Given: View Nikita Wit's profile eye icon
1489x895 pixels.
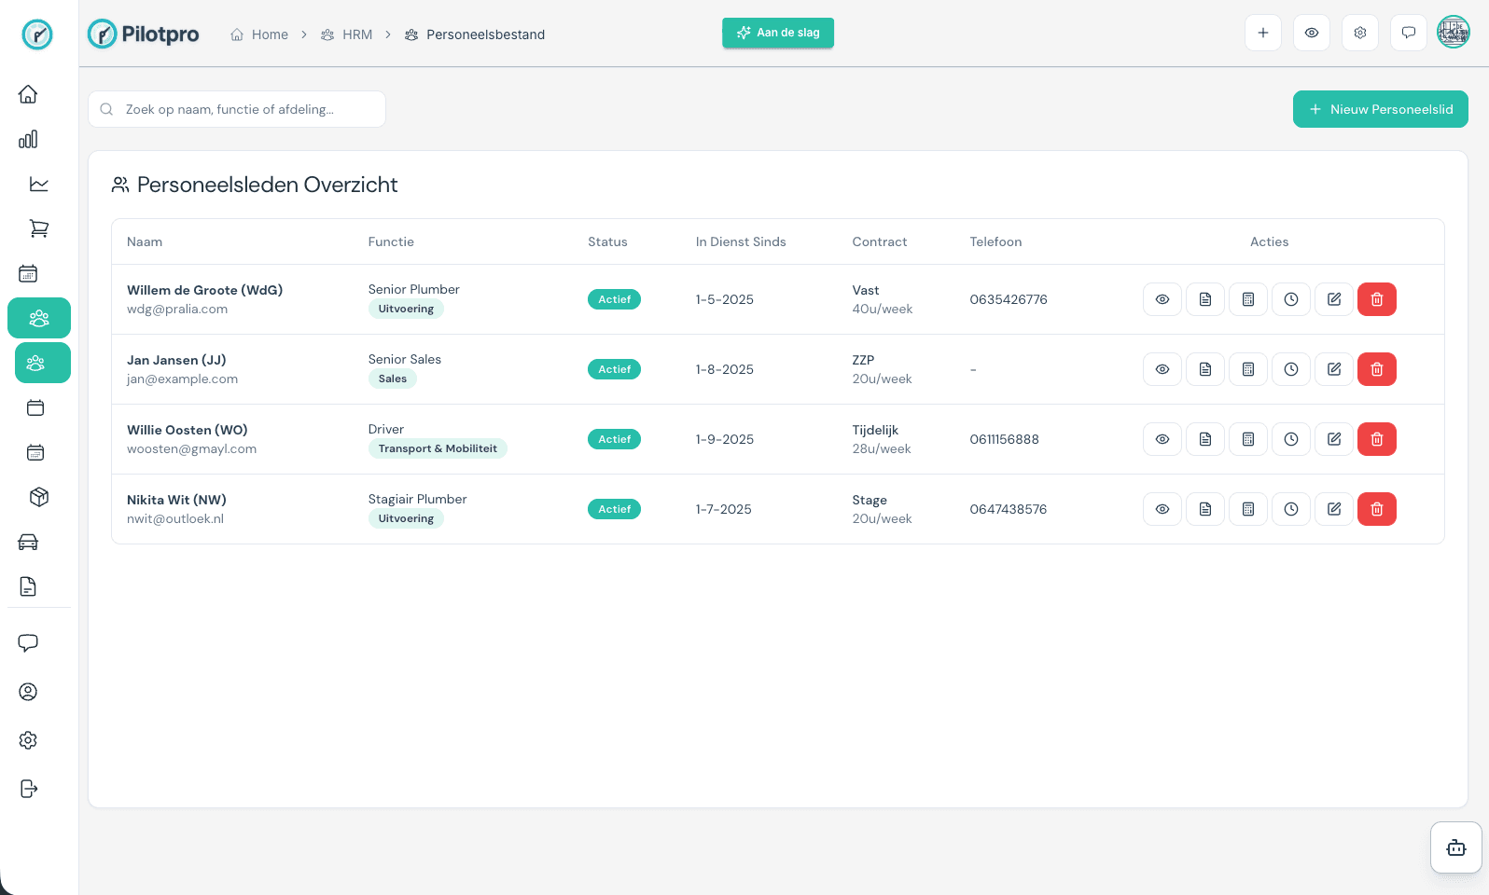Looking at the screenshot, I should pos(1162,509).
